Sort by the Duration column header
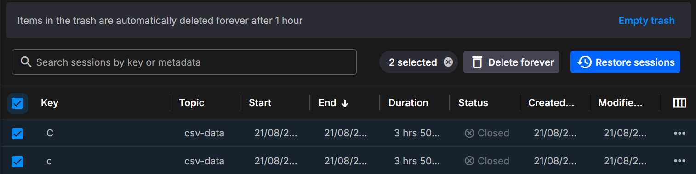 (x=408, y=103)
